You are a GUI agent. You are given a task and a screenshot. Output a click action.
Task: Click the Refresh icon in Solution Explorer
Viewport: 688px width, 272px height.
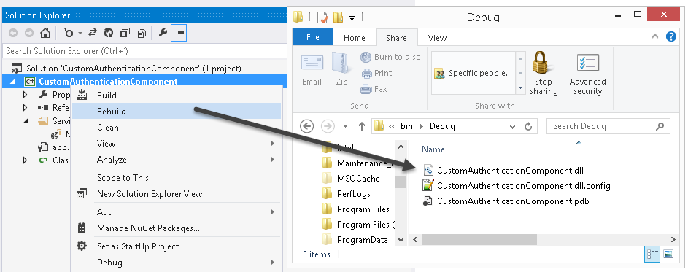109,33
